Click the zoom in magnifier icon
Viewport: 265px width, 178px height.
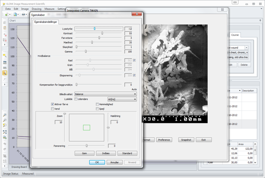coord(5,115)
